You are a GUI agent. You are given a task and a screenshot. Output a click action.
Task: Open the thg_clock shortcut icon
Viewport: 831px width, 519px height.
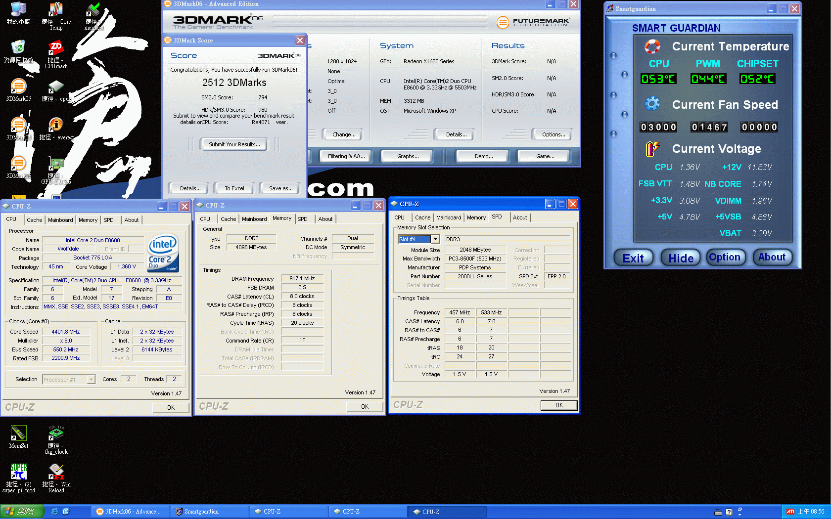(x=56, y=440)
